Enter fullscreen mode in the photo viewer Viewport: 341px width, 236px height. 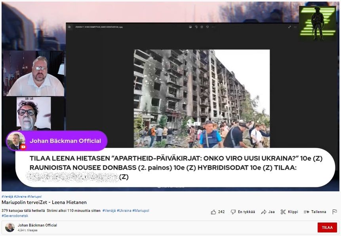[290, 26]
